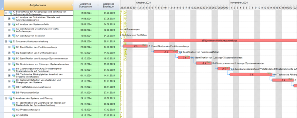The width and height of the screenshot is (297, 118).
Task: Click task icon beside C.3 DRBFM
Action: click(13, 115)
